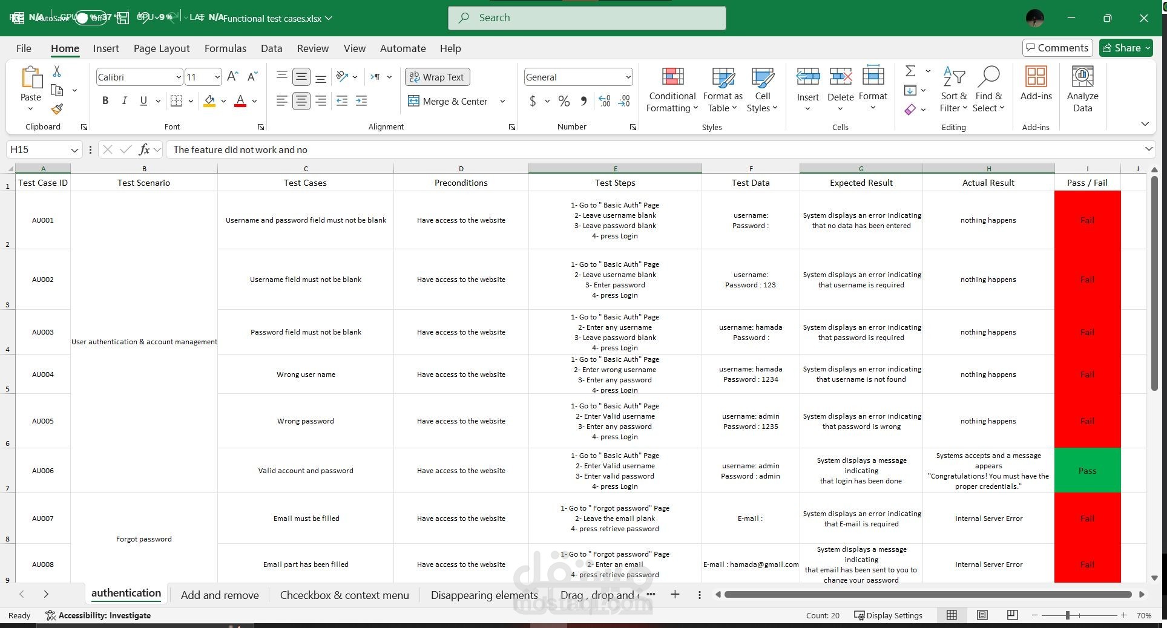The height and width of the screenshot is (628, 1167).
Task: Apply yellow fill color swatch
Action: click(209, 101)
